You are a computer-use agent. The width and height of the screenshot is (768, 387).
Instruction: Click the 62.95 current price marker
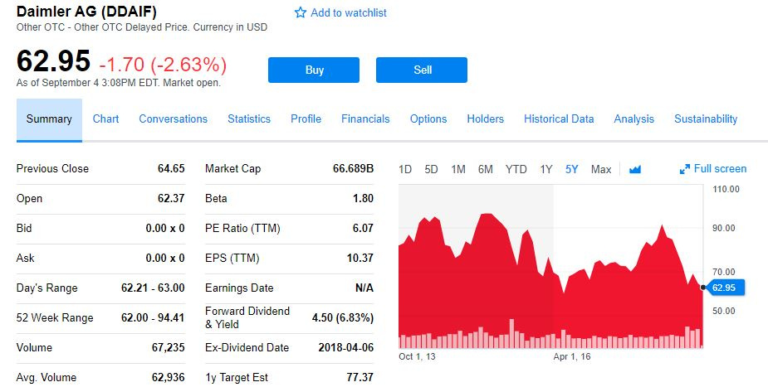pos(727,288)
